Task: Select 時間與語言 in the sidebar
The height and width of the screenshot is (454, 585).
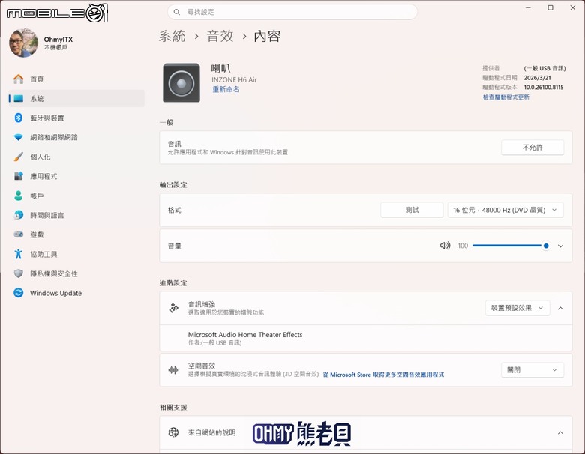Action: [76, 215]
